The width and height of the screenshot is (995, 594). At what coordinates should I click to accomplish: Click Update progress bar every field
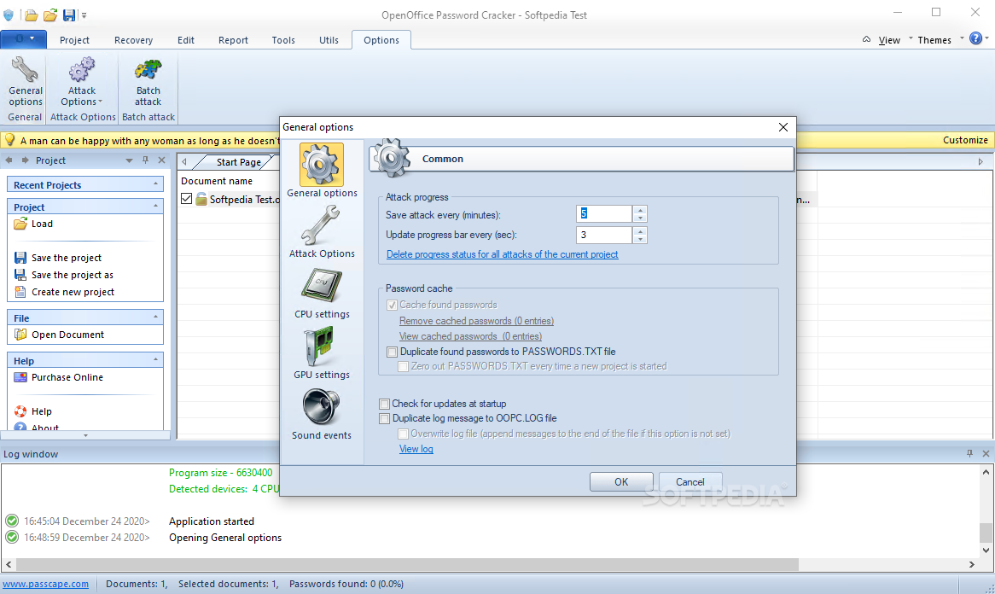point(604,235)
